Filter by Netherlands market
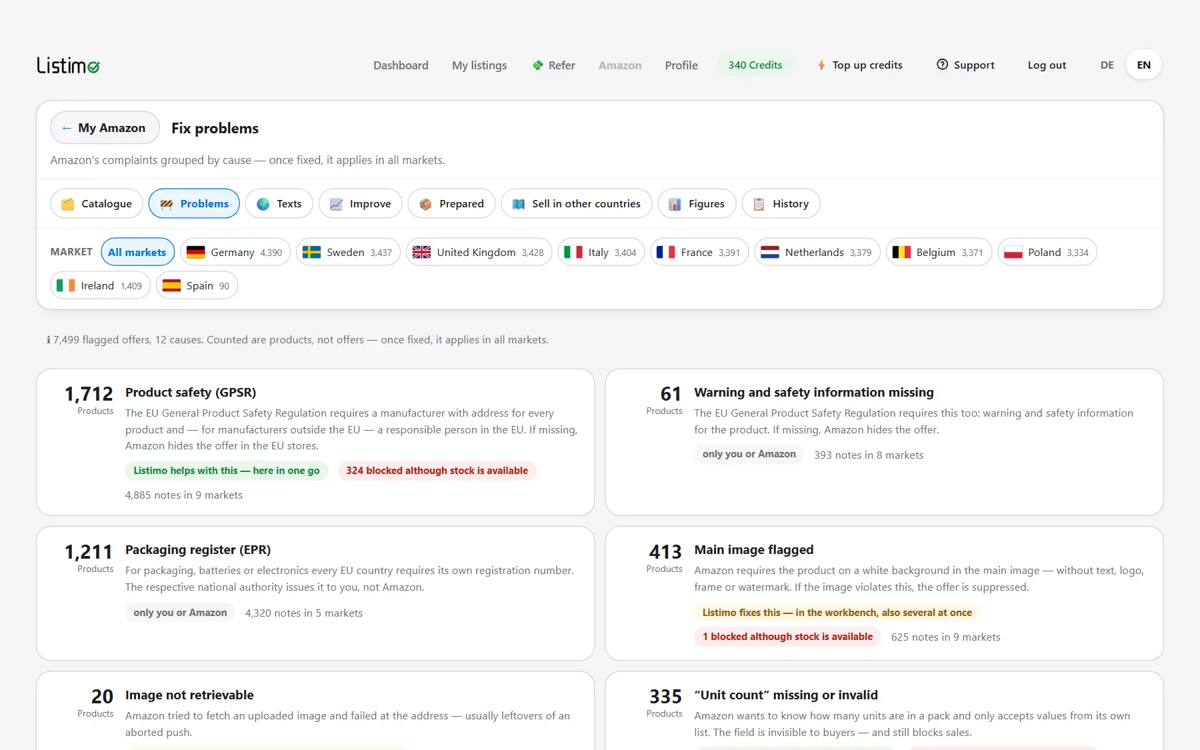Image resolution: width=1200 pixels, height=750 pixels. click(817, 252)
